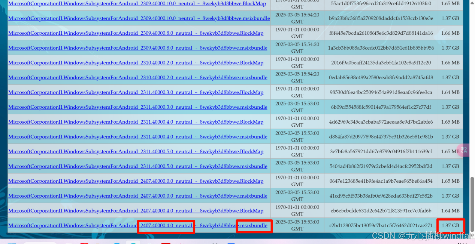Download the 2309.40000.10.0 msixbundle file
This screenshot has width=475, height=244.
(139, 18)
